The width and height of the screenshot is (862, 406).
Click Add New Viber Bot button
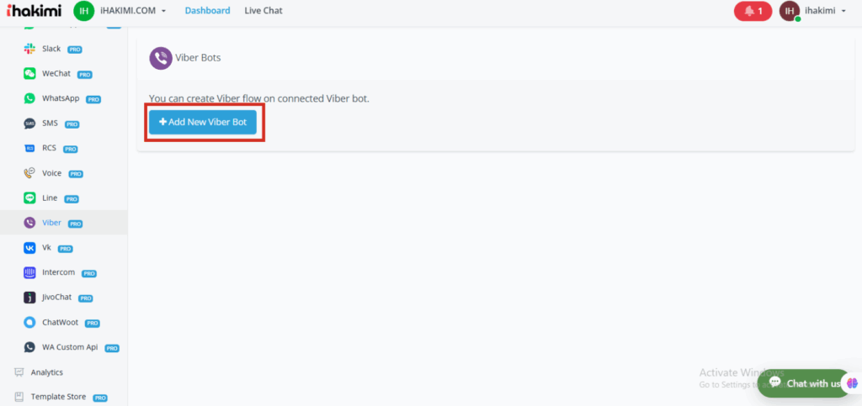click(x=203, y=122)
